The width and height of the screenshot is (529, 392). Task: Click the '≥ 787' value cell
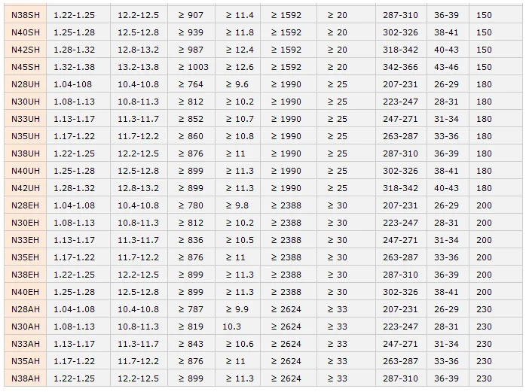(191, 309)
